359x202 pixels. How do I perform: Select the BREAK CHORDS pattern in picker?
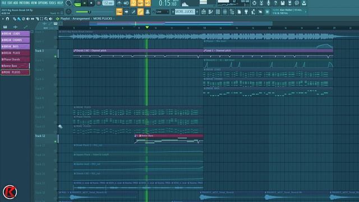(x=15, y=40)
